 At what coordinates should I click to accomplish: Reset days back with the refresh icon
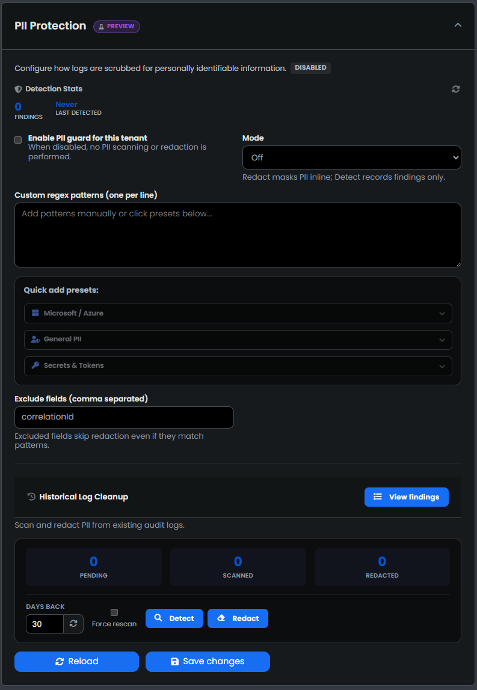[73, 623]
